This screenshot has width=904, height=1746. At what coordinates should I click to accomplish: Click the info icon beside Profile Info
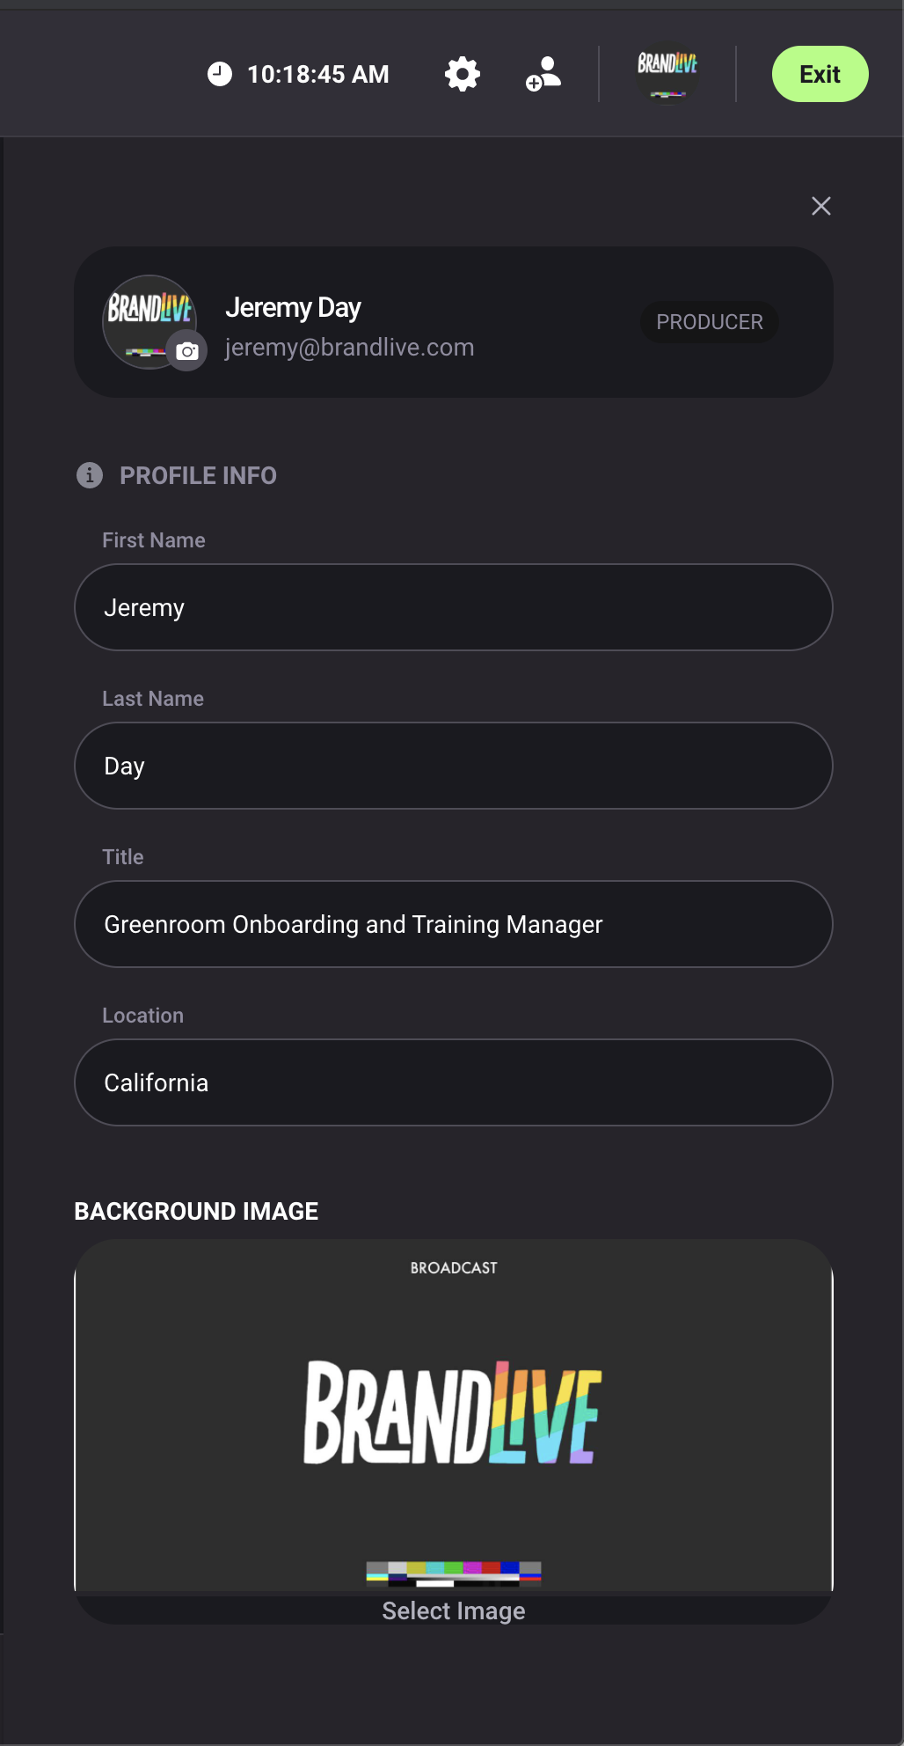90,475
